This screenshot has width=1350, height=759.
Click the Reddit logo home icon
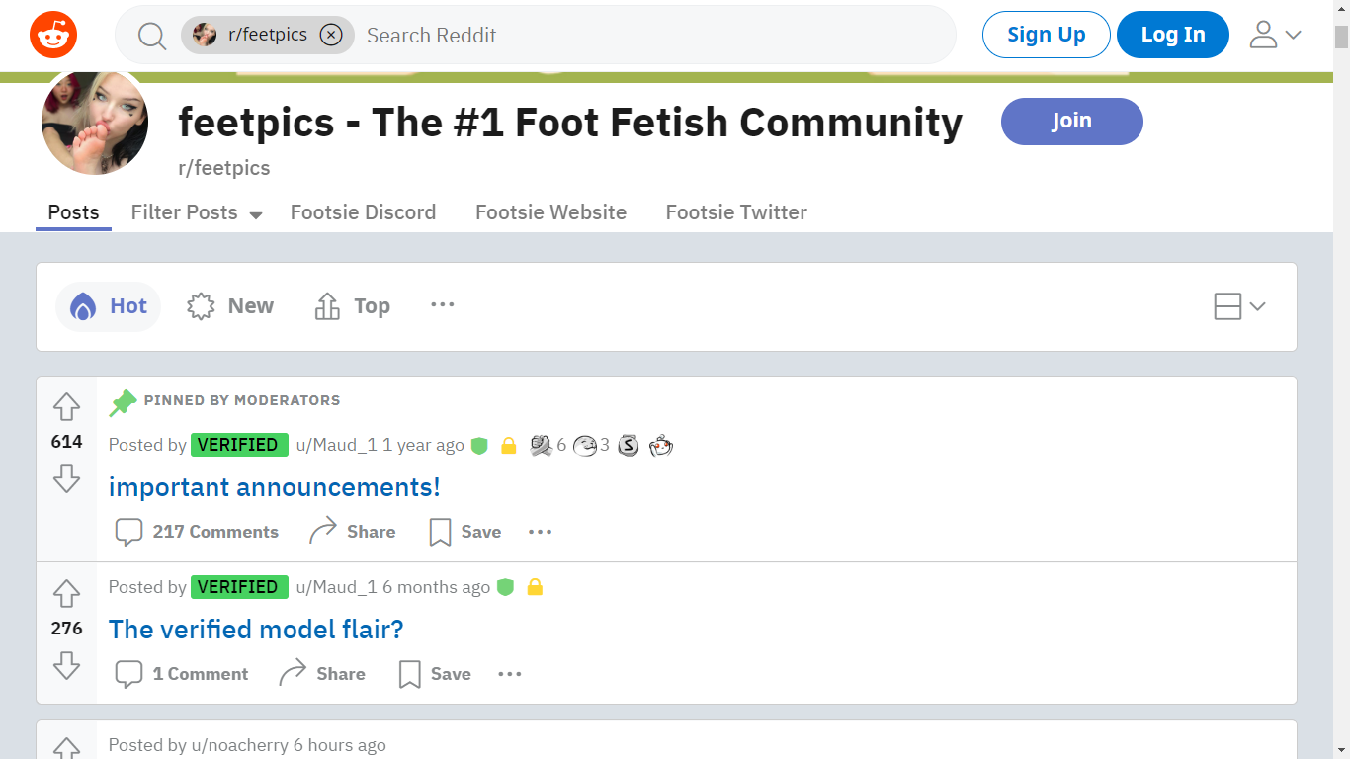pyautogui.click(x=53, y=36)
